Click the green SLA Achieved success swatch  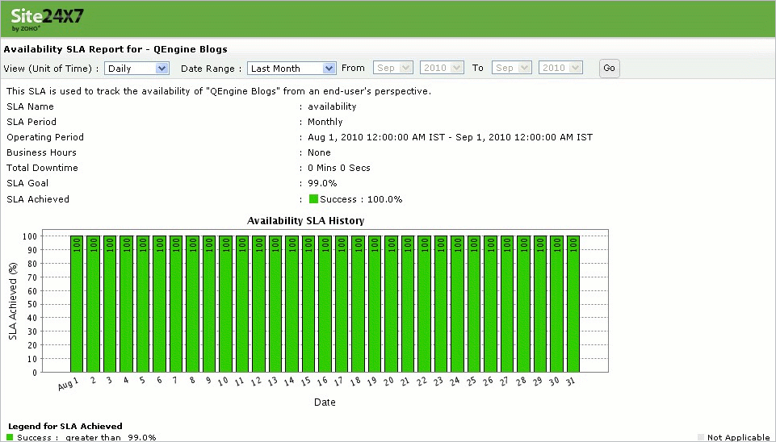313,199
